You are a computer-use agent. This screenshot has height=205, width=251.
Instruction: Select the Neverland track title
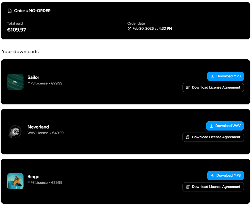[x=38, y=127]
